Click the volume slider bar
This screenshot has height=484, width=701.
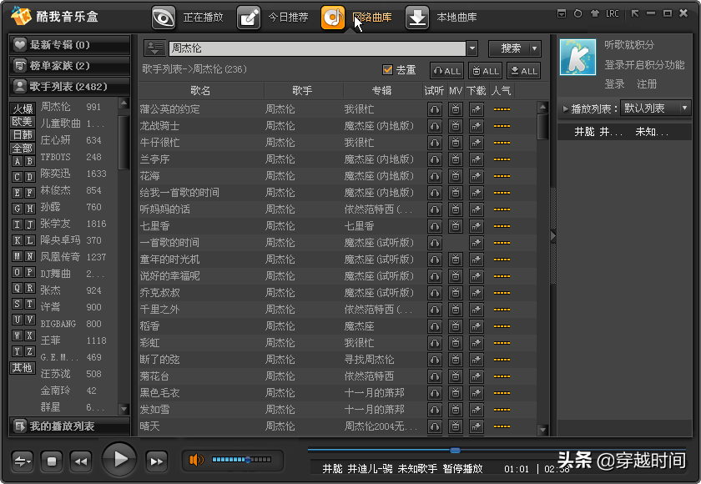240,460
